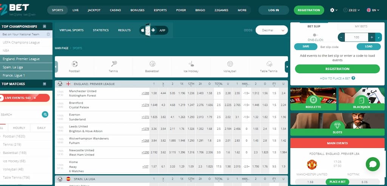Open the Decimal odds format dropdown
This screenshot has width=387, height=186.
[x=271, y=30]
